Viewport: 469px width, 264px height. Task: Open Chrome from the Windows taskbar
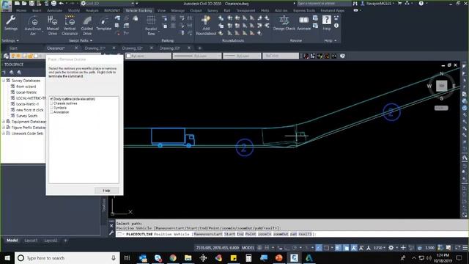click(173, 257)
